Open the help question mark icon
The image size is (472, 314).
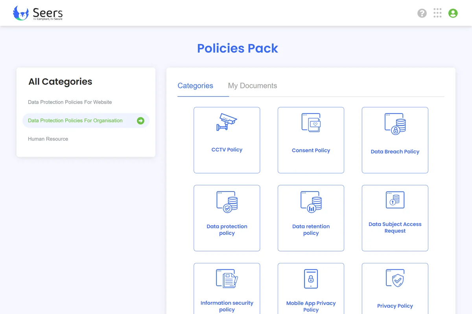[x=422, y=13]
